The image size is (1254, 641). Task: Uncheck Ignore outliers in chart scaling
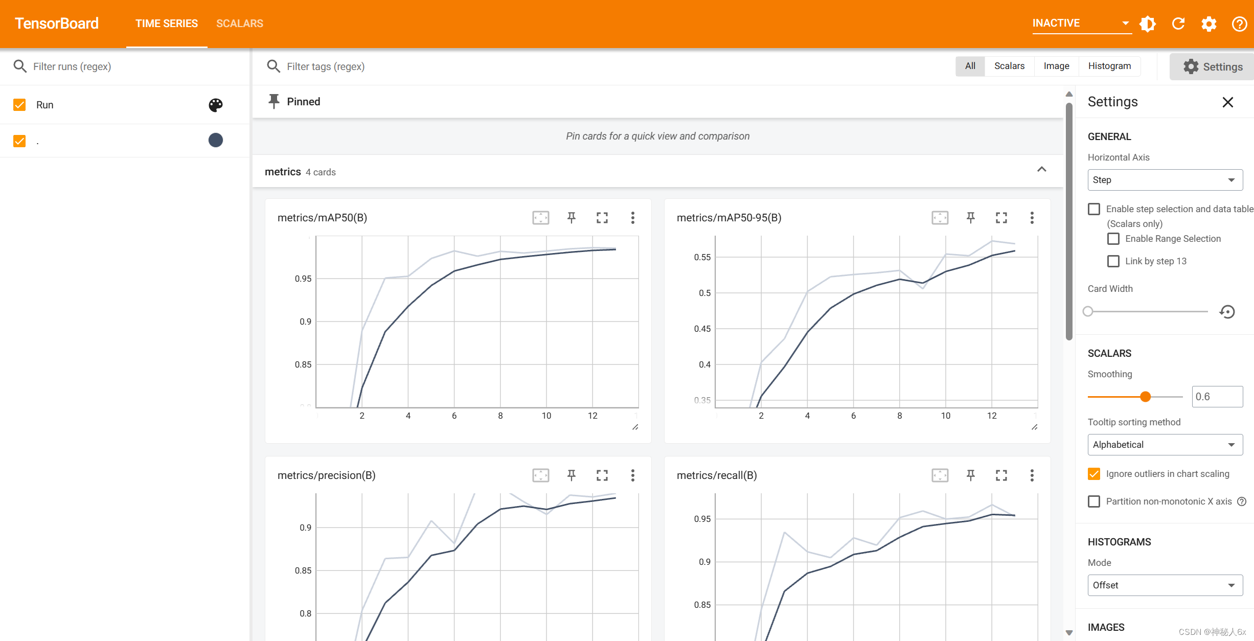(x=1094, y=474)
